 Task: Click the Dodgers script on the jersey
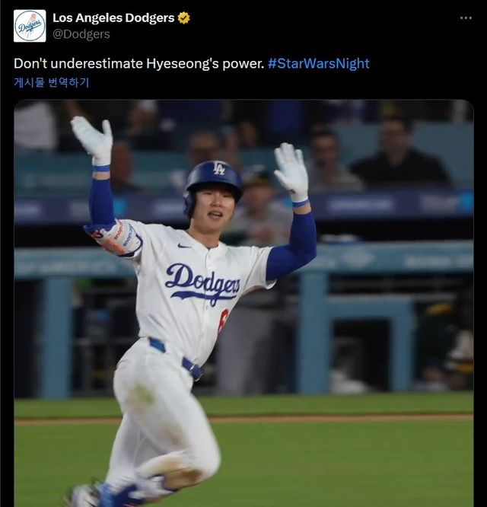[x=202, y=283]
